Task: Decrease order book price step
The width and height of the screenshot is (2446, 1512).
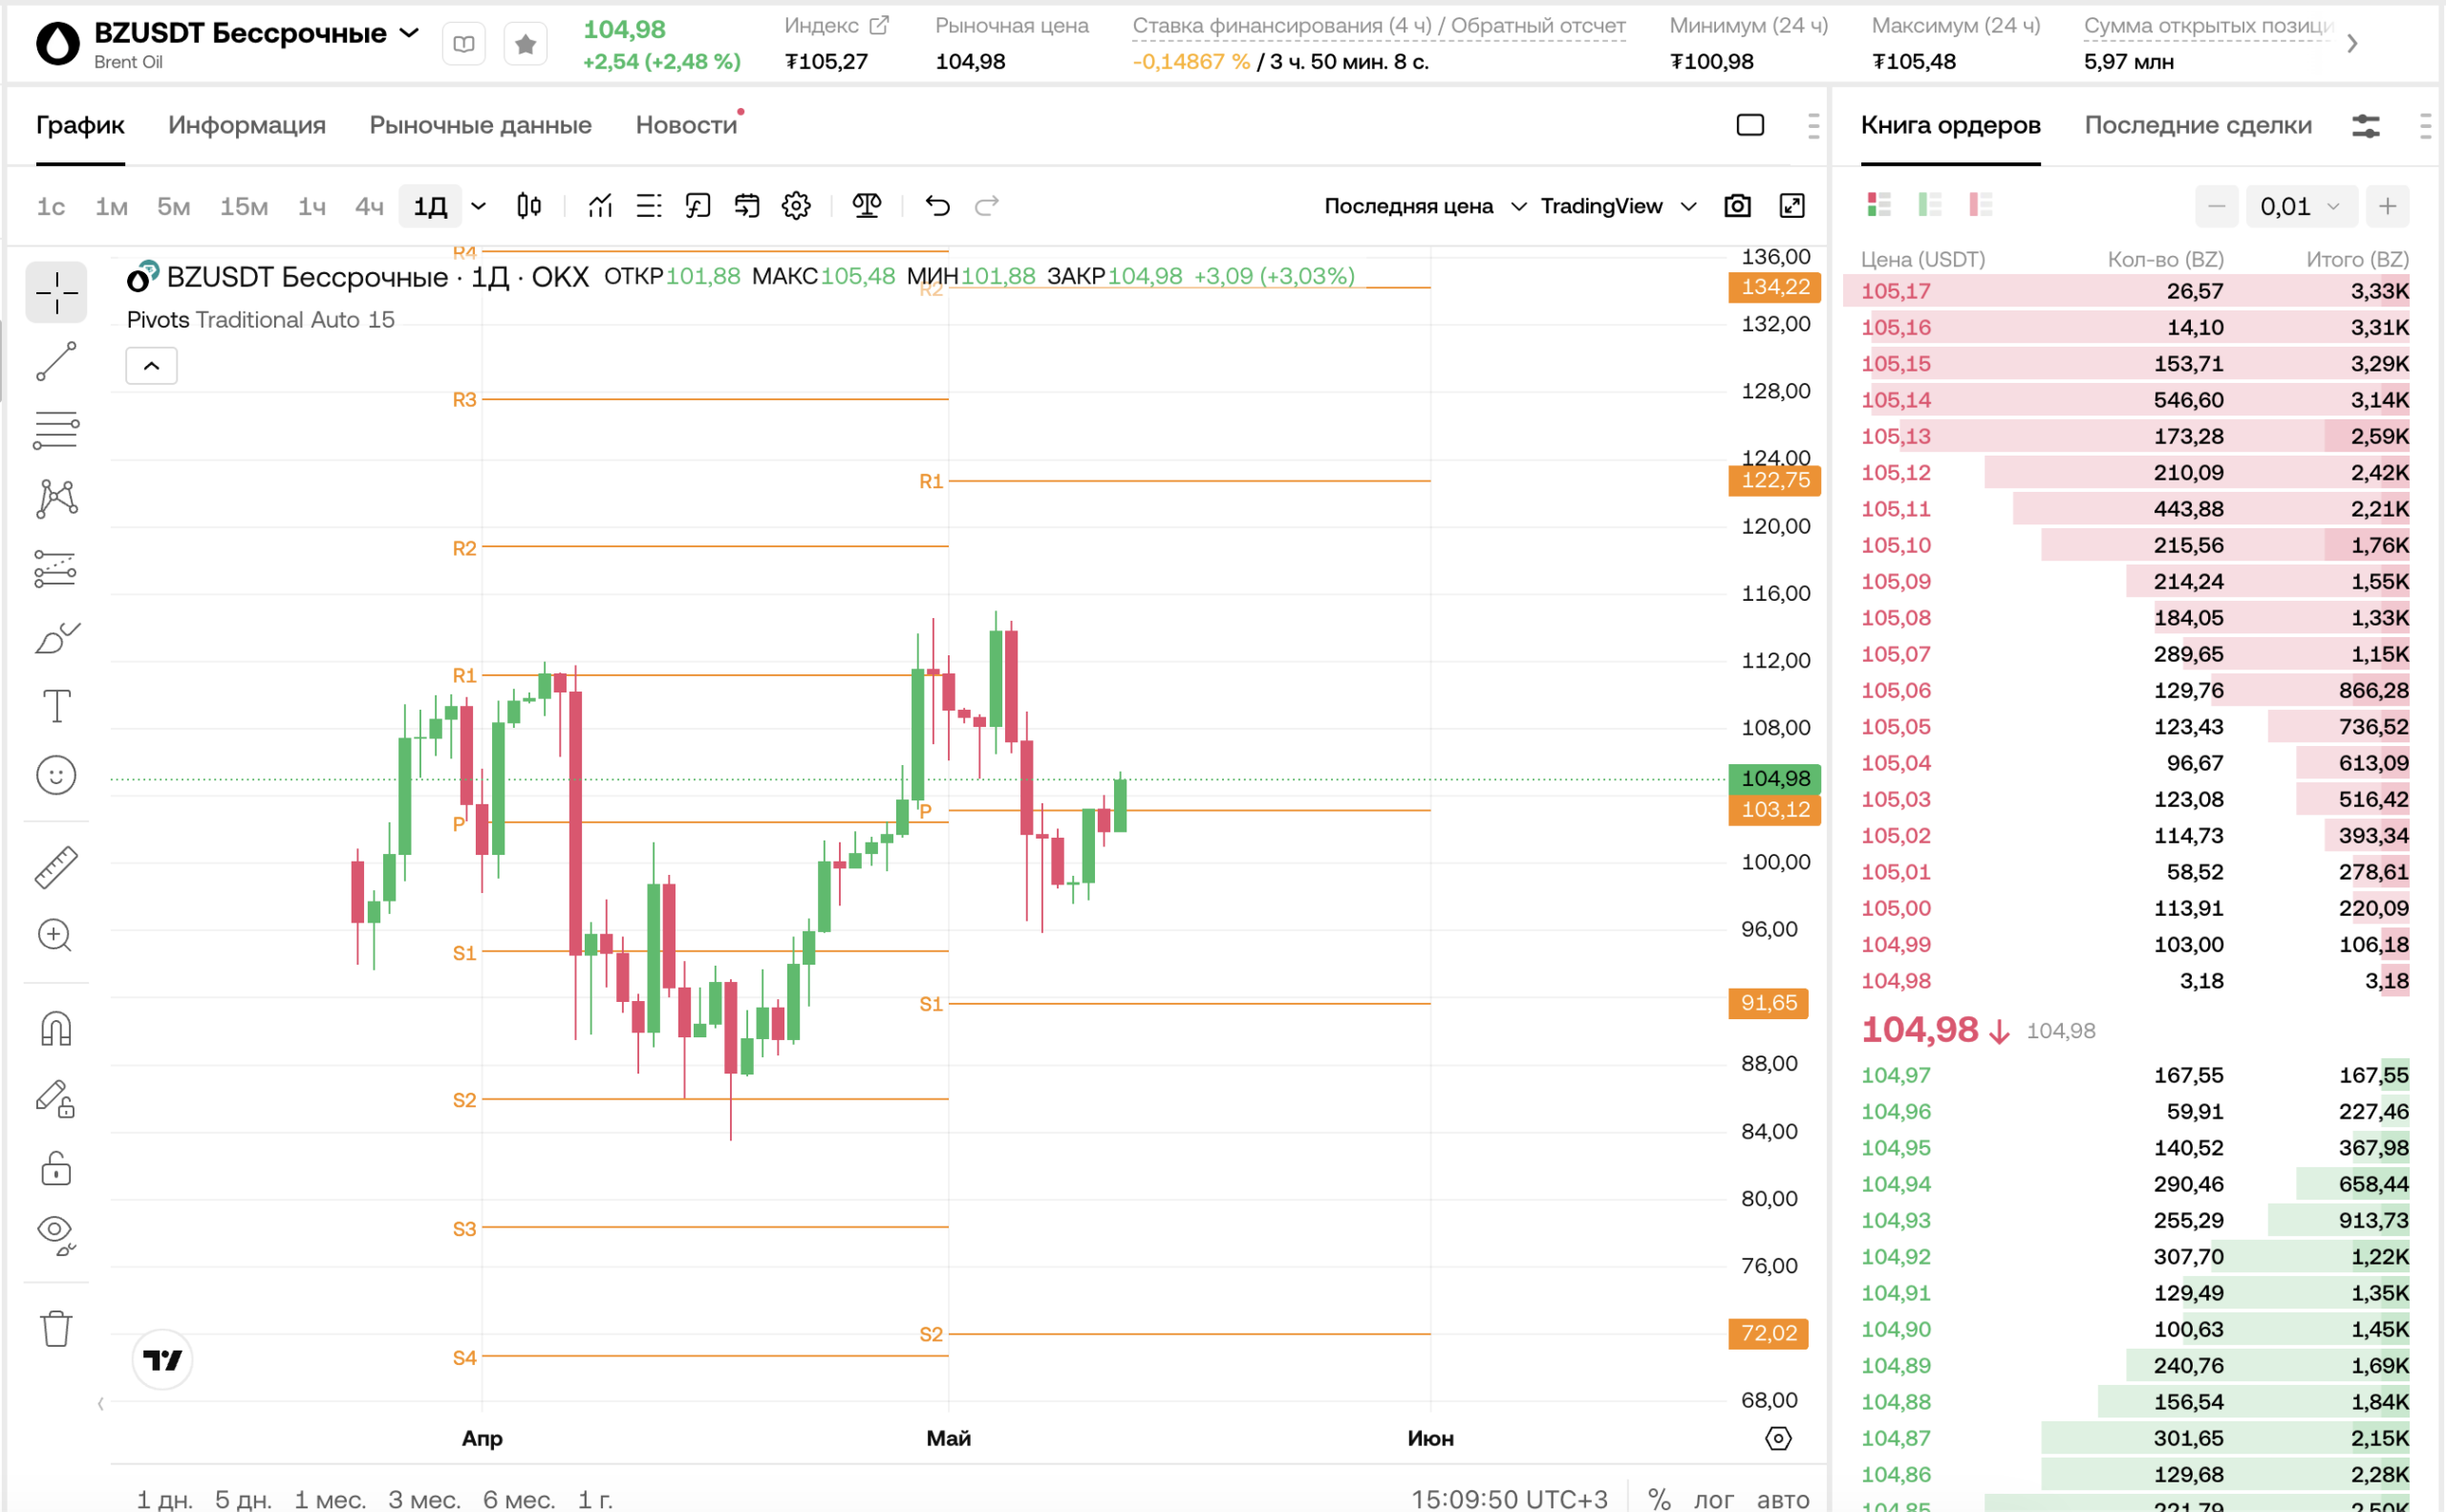Action: (2216, 207)
